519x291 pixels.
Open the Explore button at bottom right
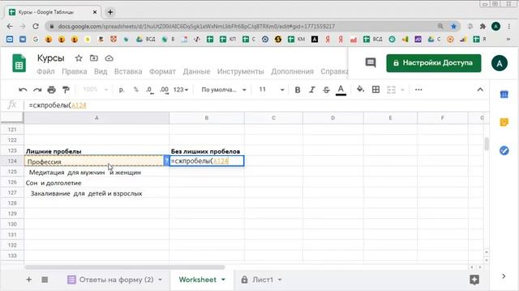pos(474,280)
